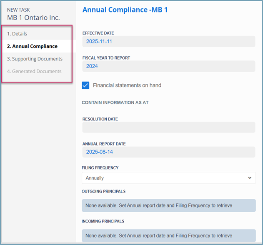Click the Filing Frequency chevron arrow
This screenshot has width=263, height=245.
click(250, 178)
